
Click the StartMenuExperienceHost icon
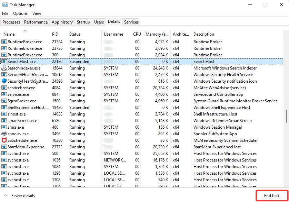[x=4, y=147]
